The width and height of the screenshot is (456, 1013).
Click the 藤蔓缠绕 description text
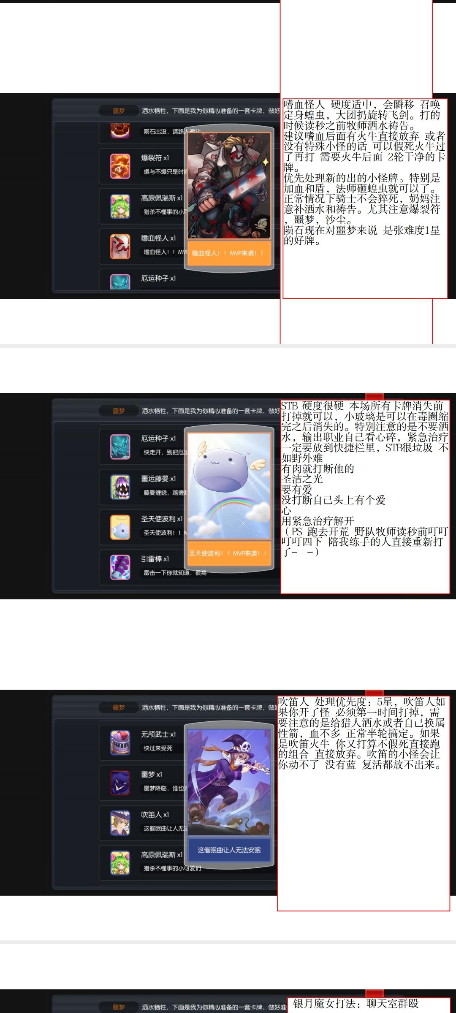[166, 493]
